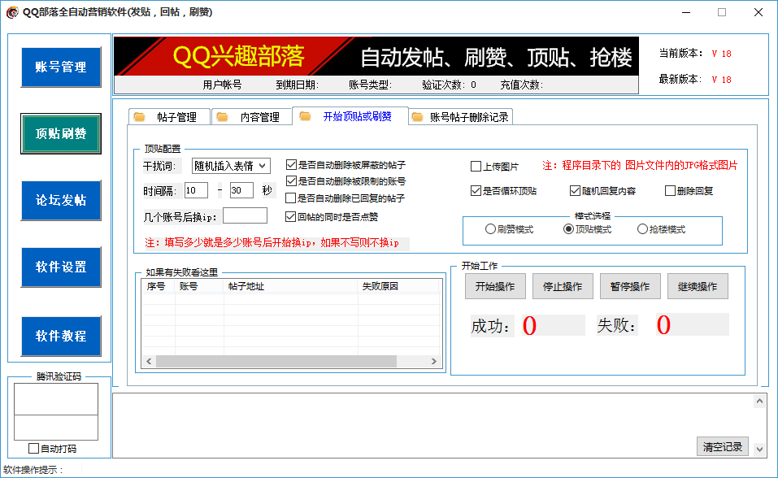Click the 暂停操作 button
Image resolution: width=778 pixels, height=478 pixels.
coord(630,286)
